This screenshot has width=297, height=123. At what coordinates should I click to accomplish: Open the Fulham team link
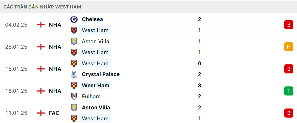click(91, 96)
